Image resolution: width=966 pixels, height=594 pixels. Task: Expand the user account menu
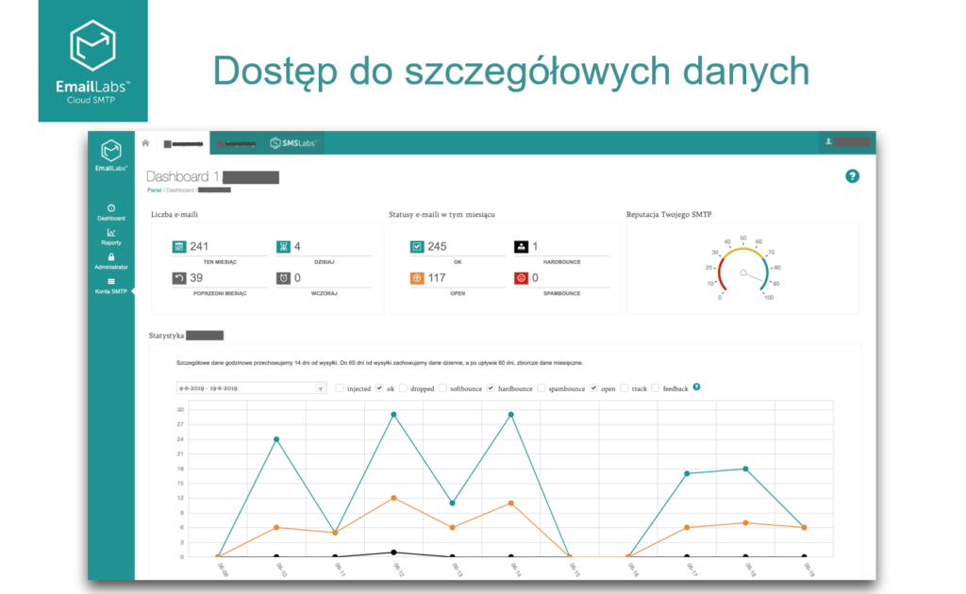[x=846, y=142]
